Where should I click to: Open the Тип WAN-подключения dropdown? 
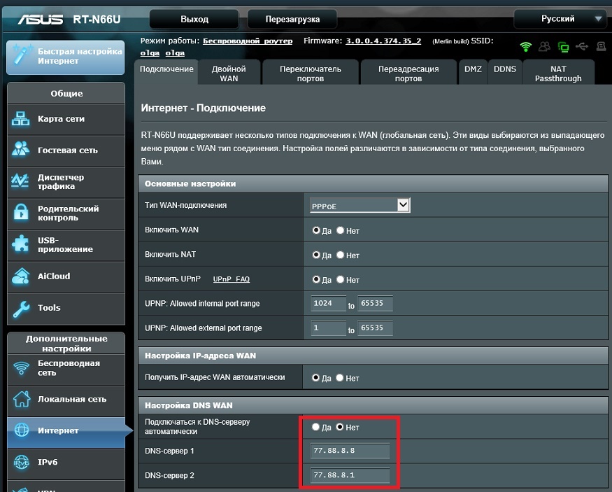click(x=360, y=205)
